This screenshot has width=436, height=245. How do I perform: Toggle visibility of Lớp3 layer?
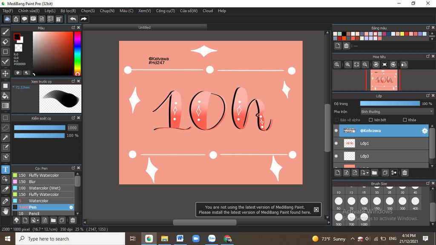(x=336, y=156)
